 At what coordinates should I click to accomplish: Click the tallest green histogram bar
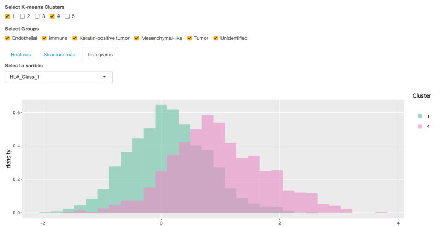coord(161,159)
